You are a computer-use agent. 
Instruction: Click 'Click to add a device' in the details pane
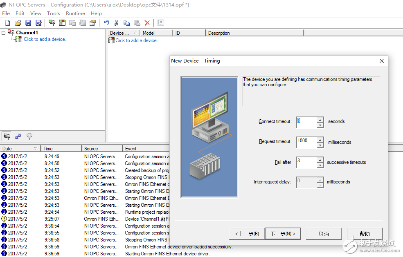tap(137, 40)
